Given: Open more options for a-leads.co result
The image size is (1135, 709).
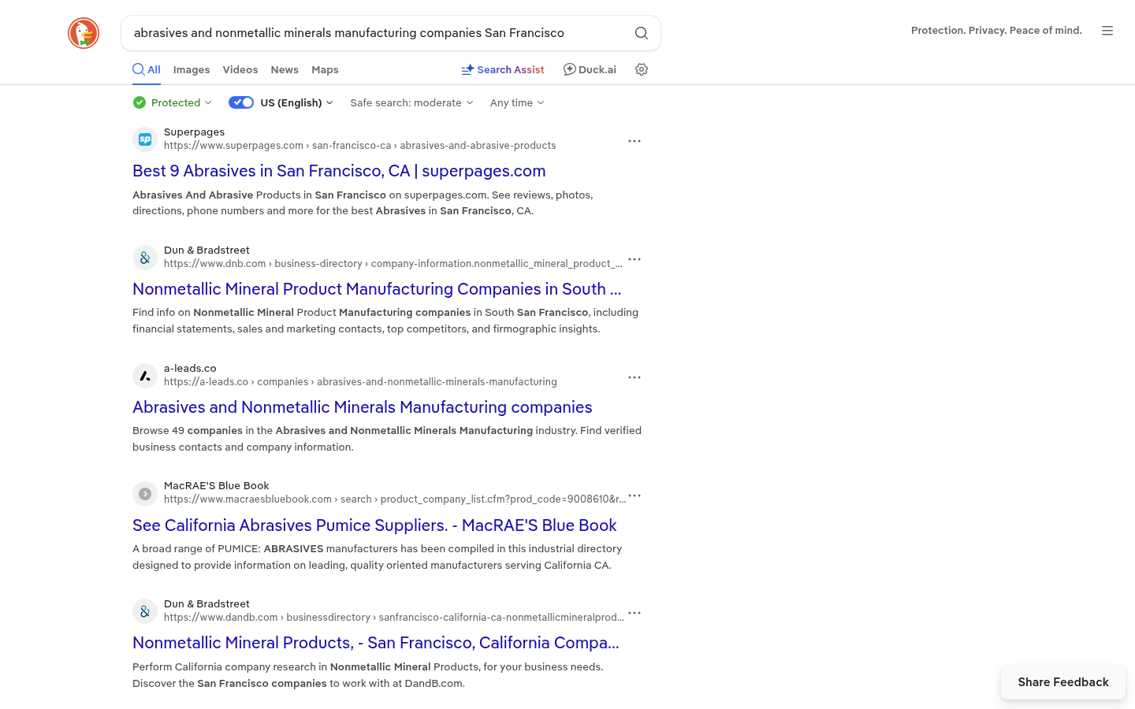Looking at the screenshot, I should [x=634, y=377].
